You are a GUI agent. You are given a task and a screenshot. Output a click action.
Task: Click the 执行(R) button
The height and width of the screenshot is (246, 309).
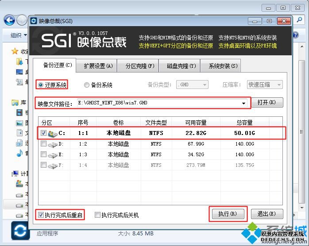(228, 214)
